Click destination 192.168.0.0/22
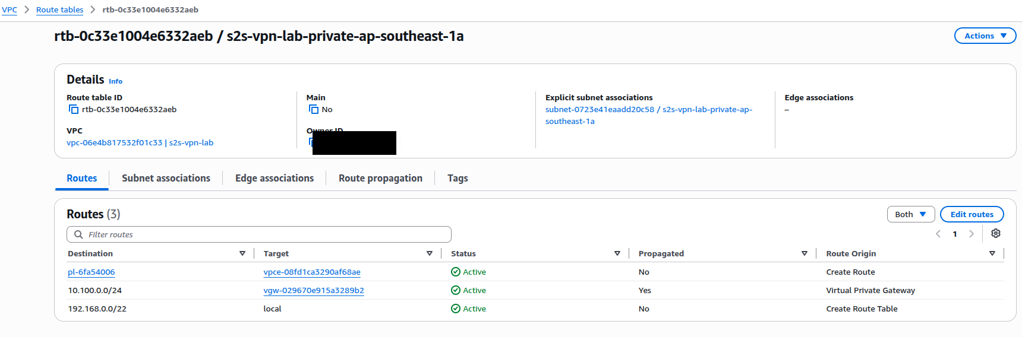The image size is (1022, 337). pyautogui.click(x=97, y=309)
